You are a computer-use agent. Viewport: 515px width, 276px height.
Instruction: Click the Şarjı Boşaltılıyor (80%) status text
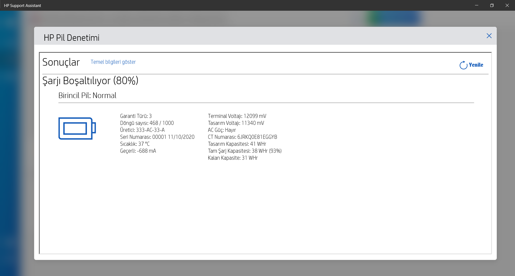click(x=90, y=81)
